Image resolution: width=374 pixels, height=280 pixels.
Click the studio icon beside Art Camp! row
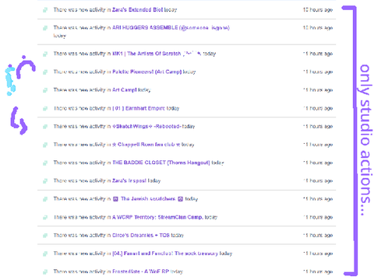click(45, 90)
